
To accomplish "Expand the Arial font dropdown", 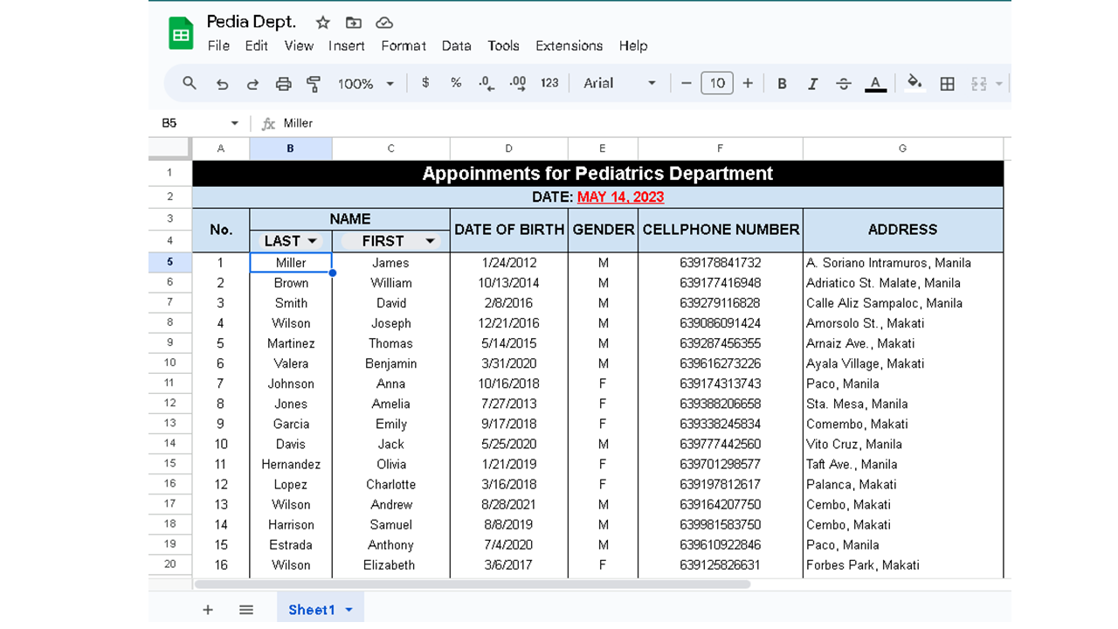I will (619, 83).
